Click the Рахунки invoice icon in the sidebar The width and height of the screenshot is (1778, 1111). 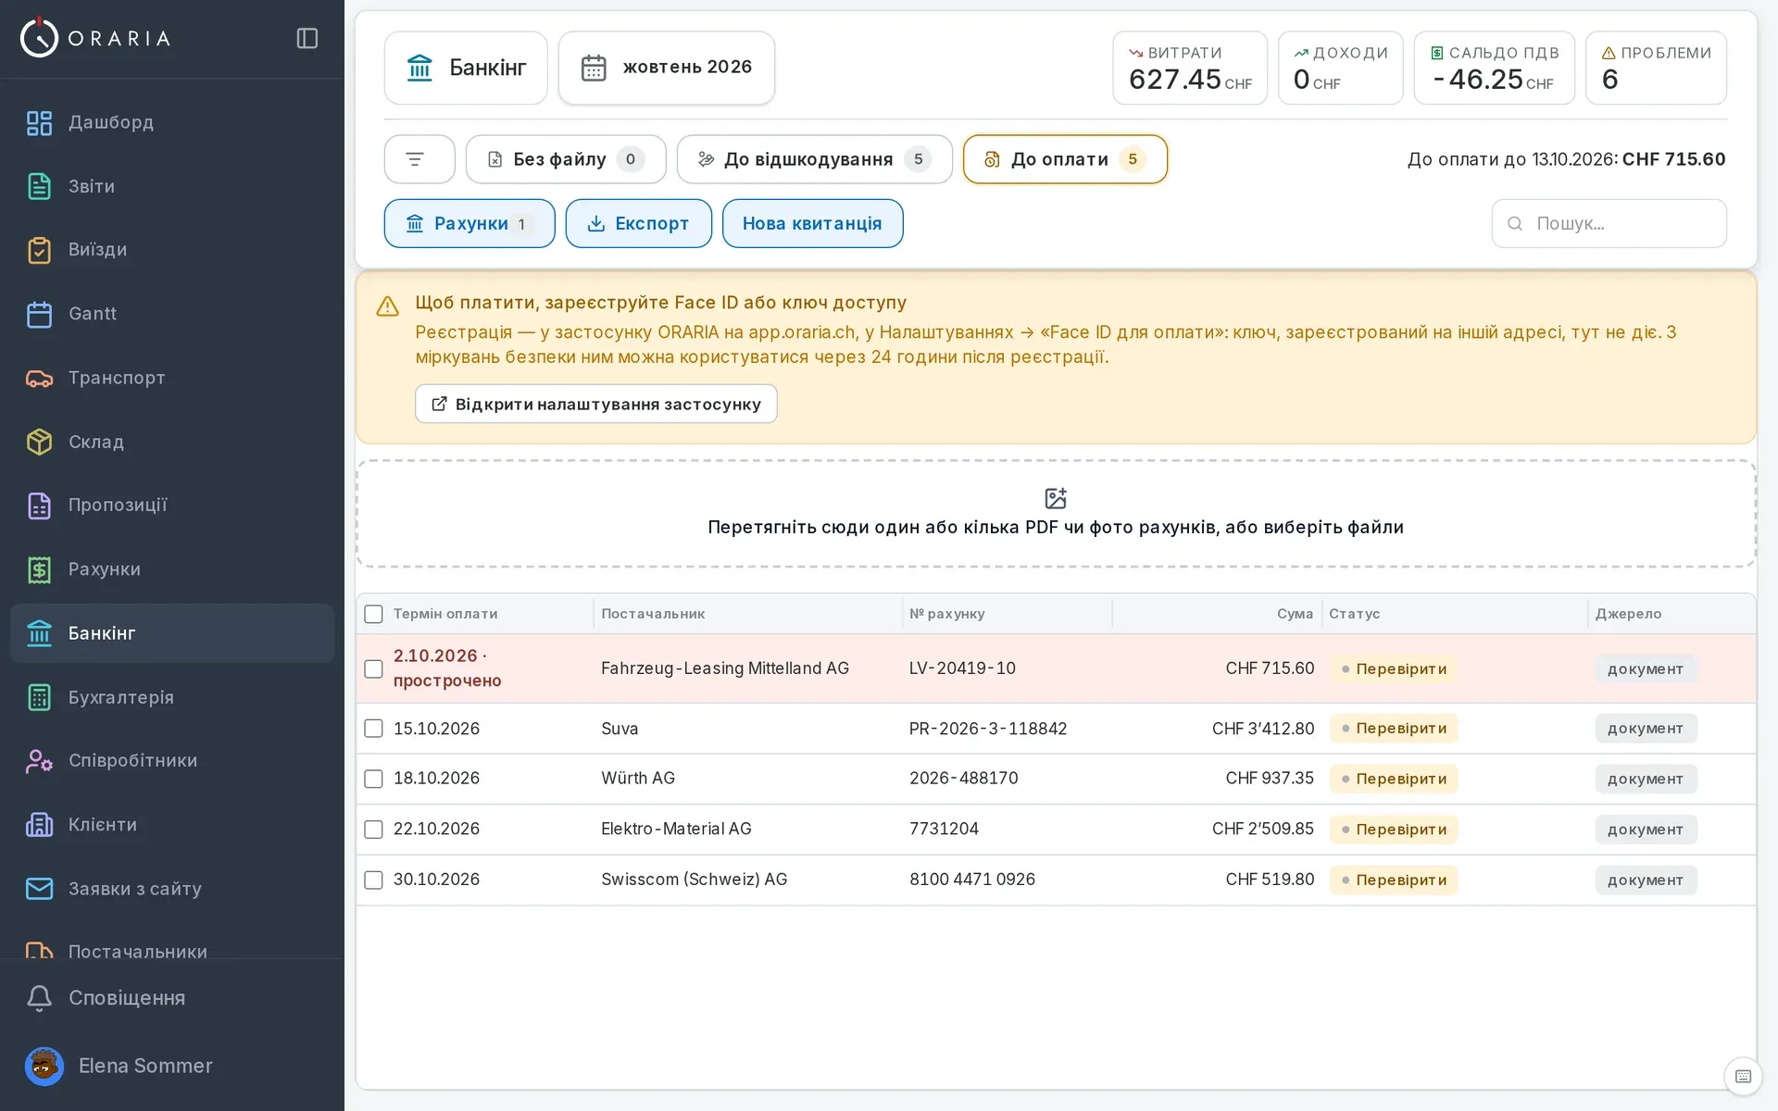(x=39, y=569)
